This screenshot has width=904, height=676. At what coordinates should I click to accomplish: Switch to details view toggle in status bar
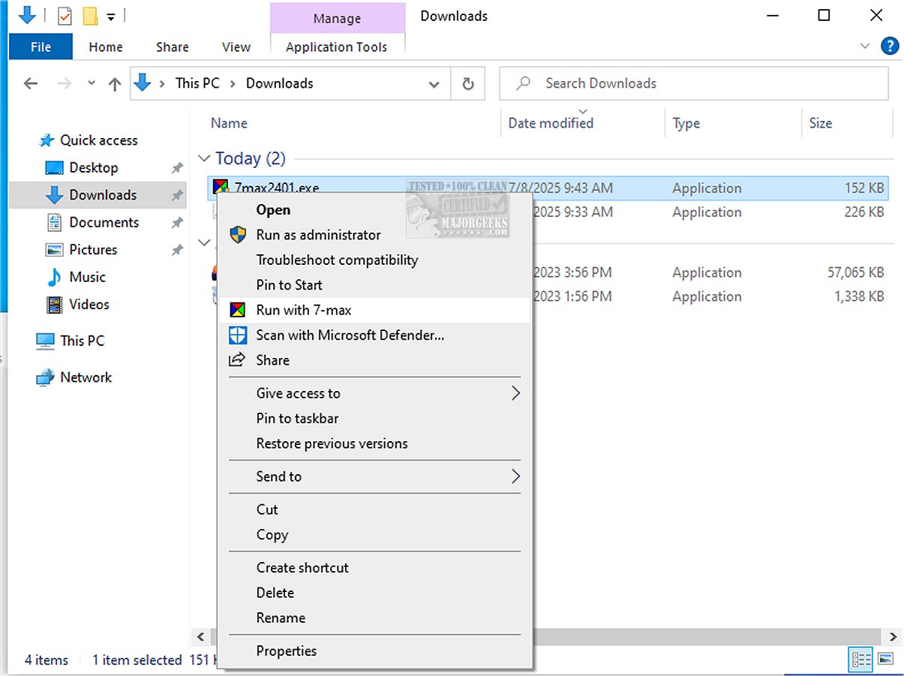[860, 659]
